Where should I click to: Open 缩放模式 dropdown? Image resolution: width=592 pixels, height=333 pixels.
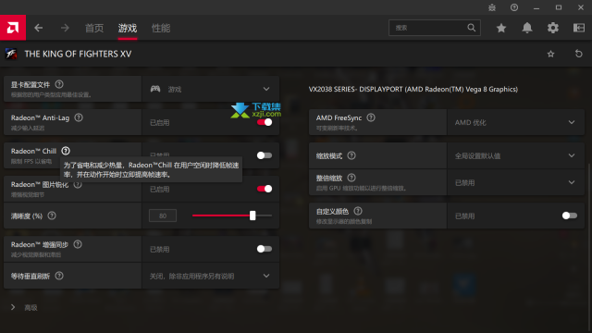[x=516, y=155]
